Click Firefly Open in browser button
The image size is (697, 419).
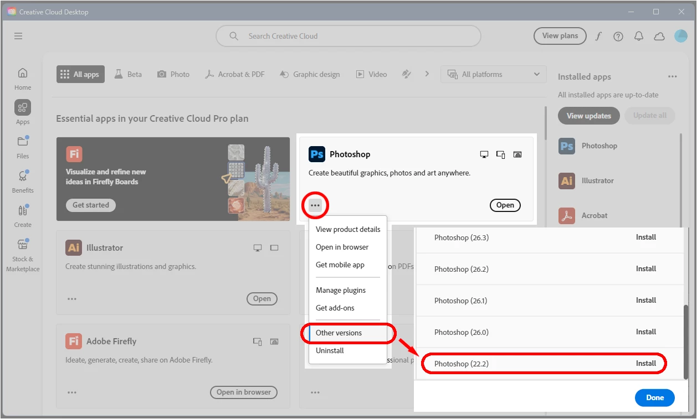click(x=244, y=392)
